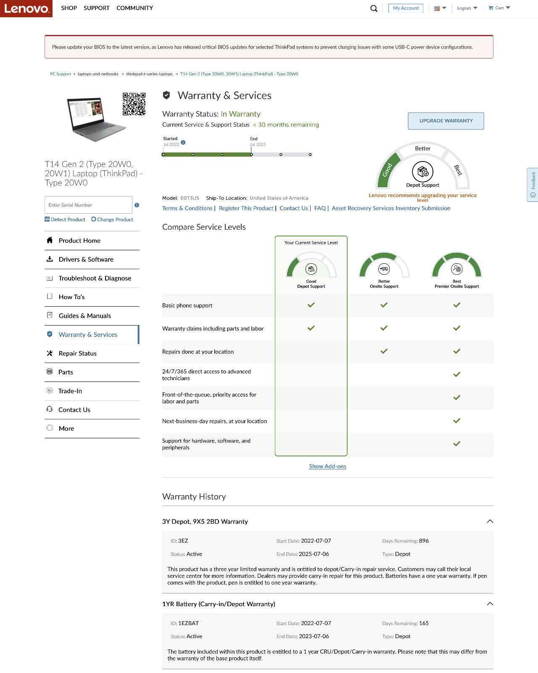The height and width of the screenshot is (673, 538).
Task: Click the BIOS update alert banner
Action: click(x=269, y=47)
